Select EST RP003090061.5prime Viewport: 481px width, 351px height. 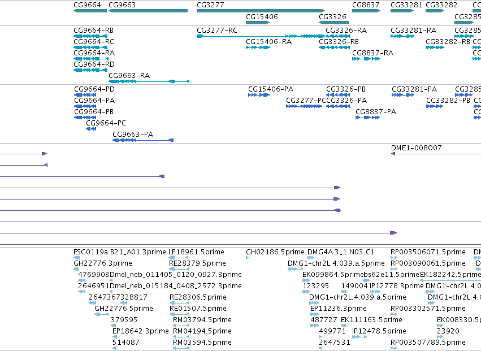pos(393,269)
